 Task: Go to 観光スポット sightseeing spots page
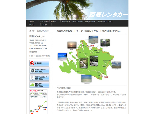(x=78, y=22)
